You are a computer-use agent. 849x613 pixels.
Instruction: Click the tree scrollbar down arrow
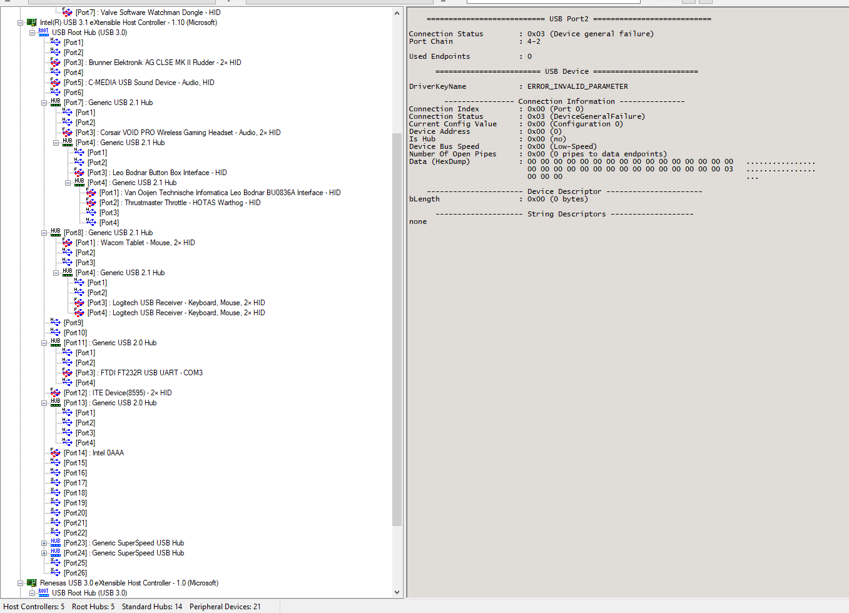pos(397,592)
